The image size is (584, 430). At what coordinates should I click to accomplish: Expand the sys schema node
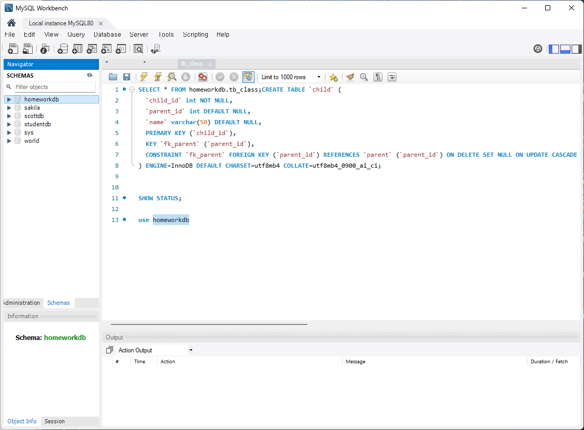point(9,132)
